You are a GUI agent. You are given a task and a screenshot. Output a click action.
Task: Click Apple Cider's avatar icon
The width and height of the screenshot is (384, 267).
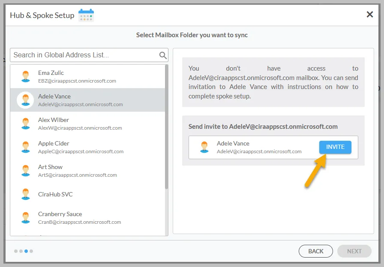tap(25, 147)
